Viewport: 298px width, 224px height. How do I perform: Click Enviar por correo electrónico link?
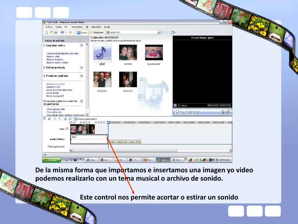(x=59, y=90)
